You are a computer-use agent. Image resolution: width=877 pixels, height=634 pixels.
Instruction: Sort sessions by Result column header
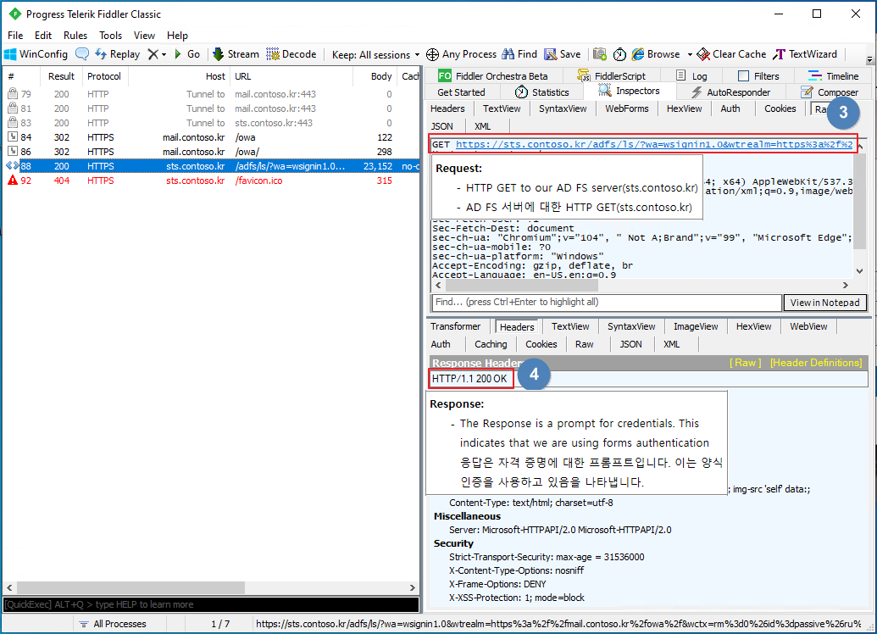tap(61, 76)
